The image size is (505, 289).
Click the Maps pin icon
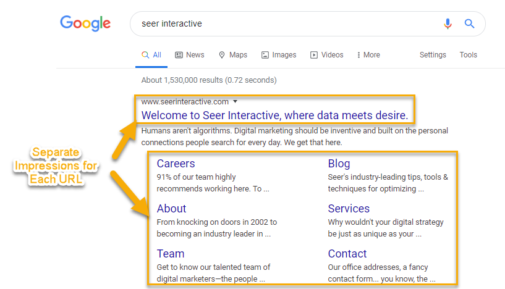222,55
